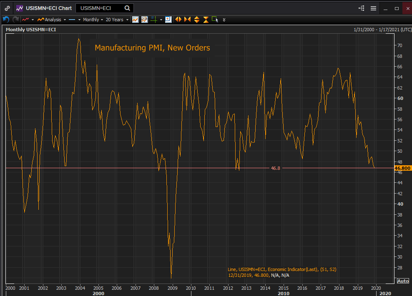Click the USISMN=ECI symbol input field
412x296 pixels.
(99, 8)
